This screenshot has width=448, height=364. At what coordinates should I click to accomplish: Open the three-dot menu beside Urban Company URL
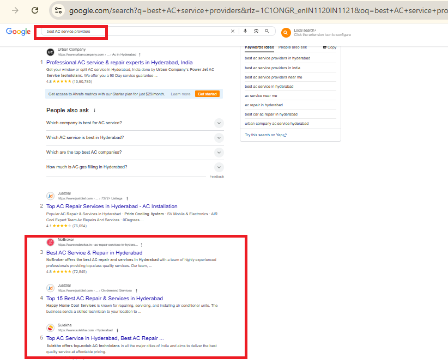pyautogui.click(x=140, y=54)
